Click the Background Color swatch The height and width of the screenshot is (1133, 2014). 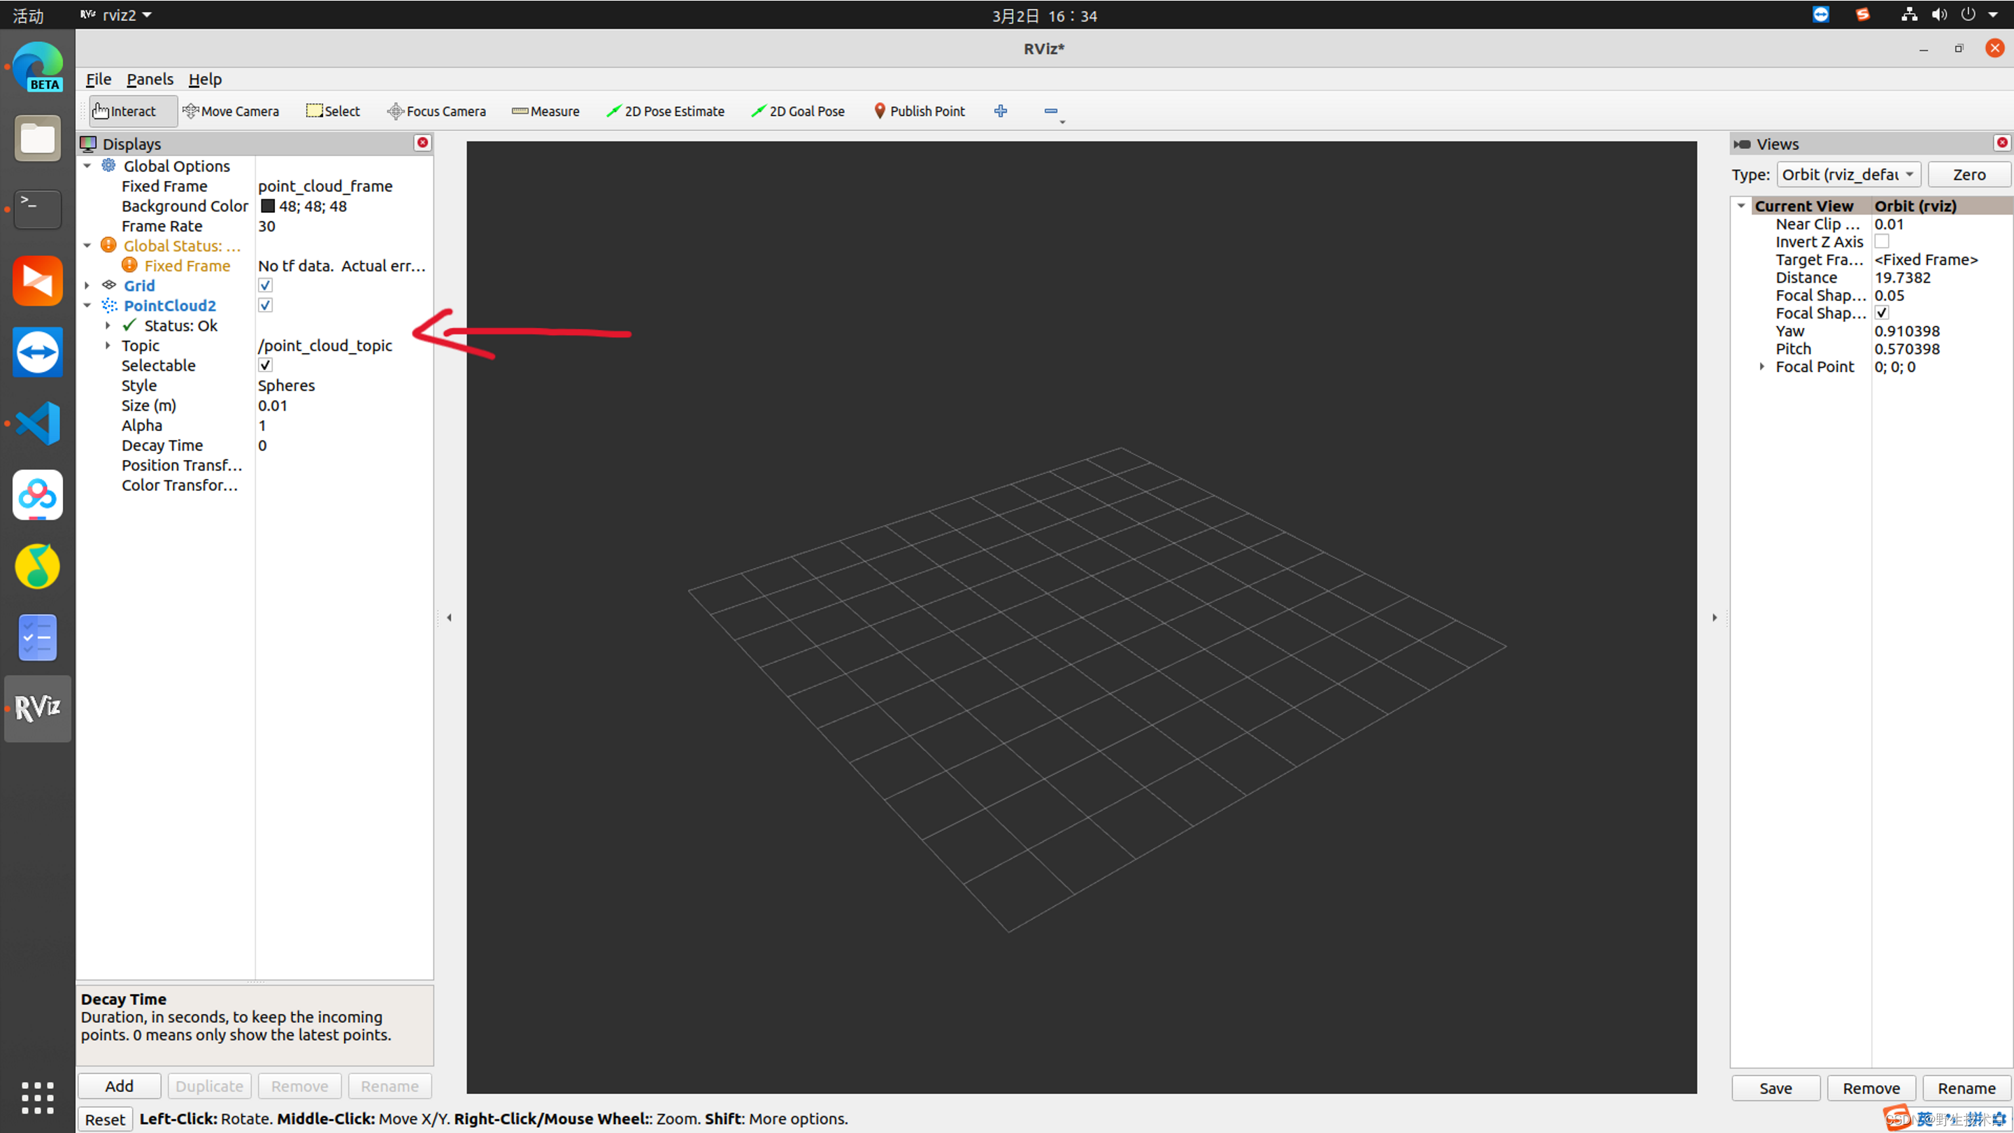[267, 205]
